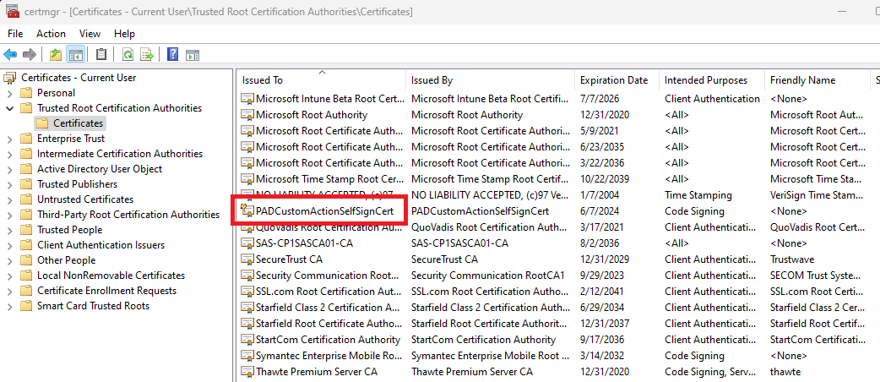880x382 pixels.
Task: Click certificate icon for Symantec Enterprise Mobile Root
Action: [x=247, y=356]
